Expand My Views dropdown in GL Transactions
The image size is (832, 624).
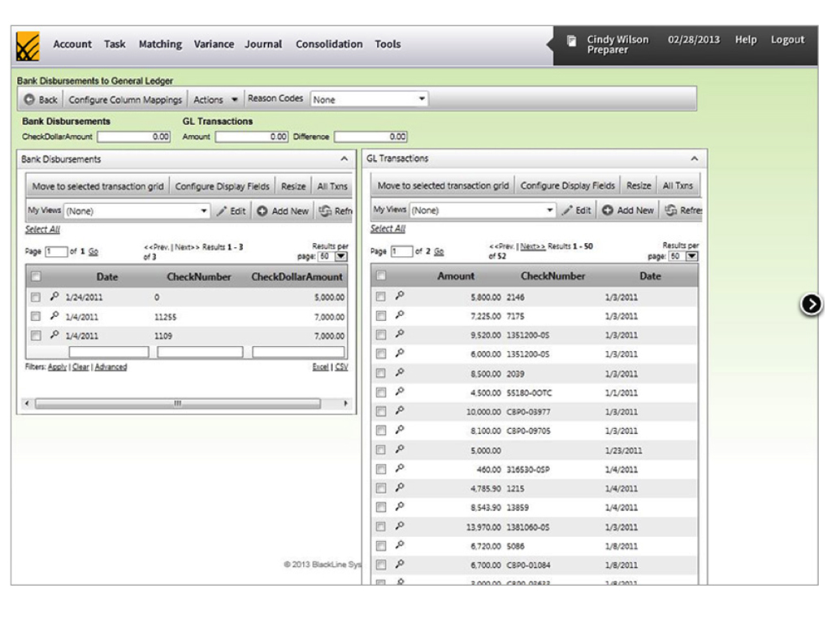(x=483, y=210)
